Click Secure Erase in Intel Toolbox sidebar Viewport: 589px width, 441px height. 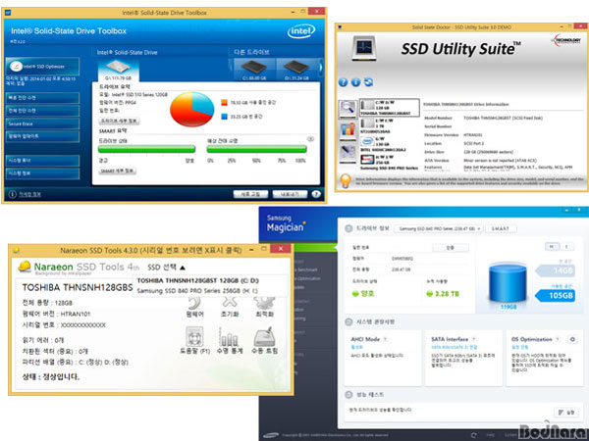(x=42, y=123)
